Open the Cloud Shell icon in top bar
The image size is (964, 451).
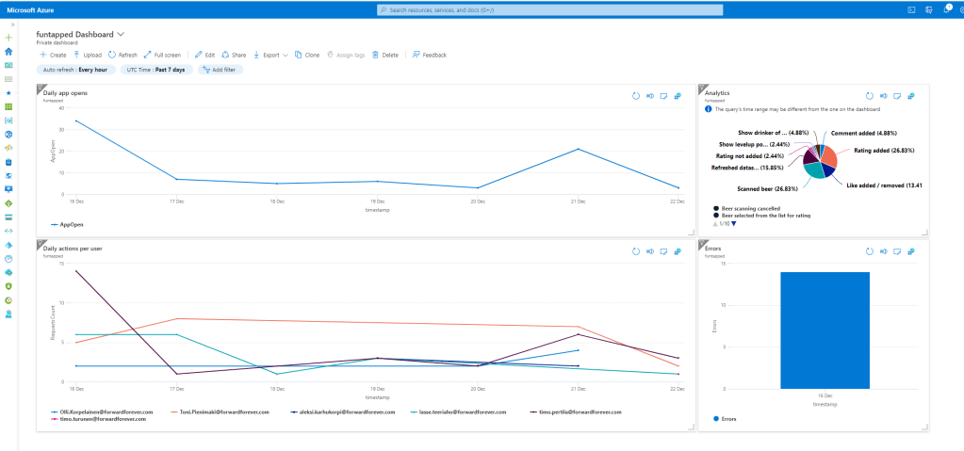point(911,9)
